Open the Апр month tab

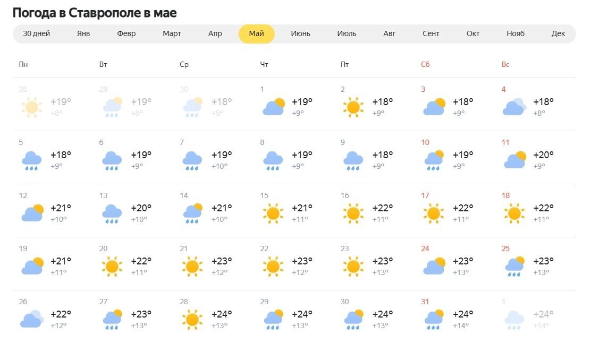[x=215, y=34]
